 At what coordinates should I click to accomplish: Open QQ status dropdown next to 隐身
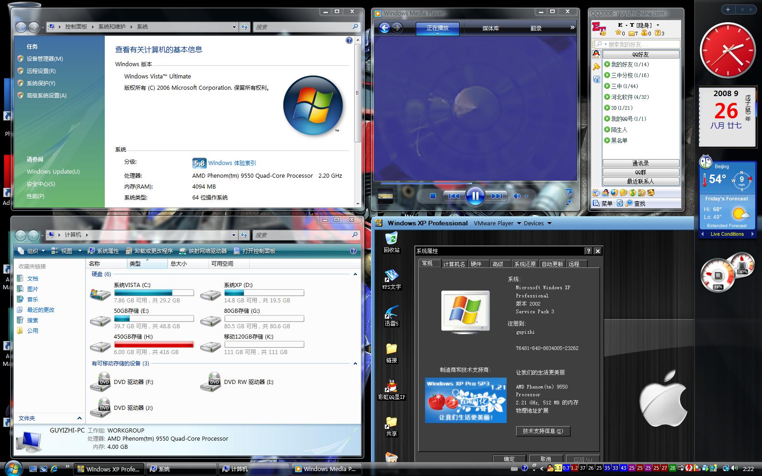[x=658, y=25]
